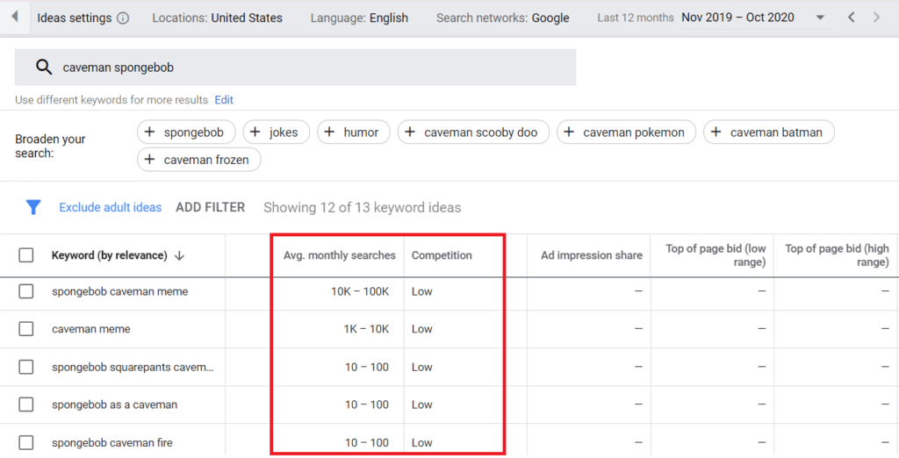Sort by Top of page bid (high range)

(x=837, y=255)
